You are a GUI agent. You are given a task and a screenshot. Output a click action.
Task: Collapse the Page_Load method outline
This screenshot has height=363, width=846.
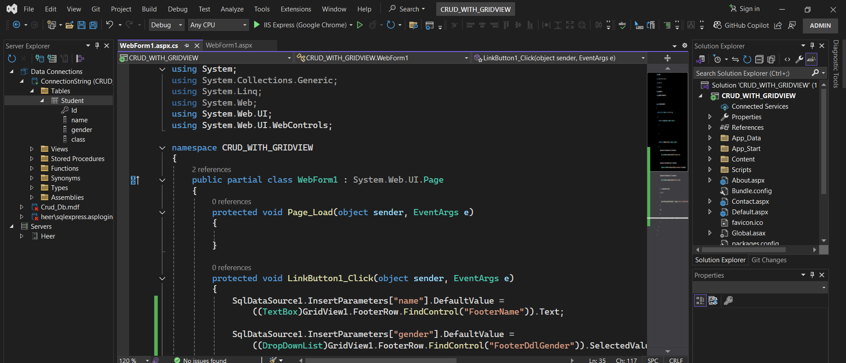162,213
